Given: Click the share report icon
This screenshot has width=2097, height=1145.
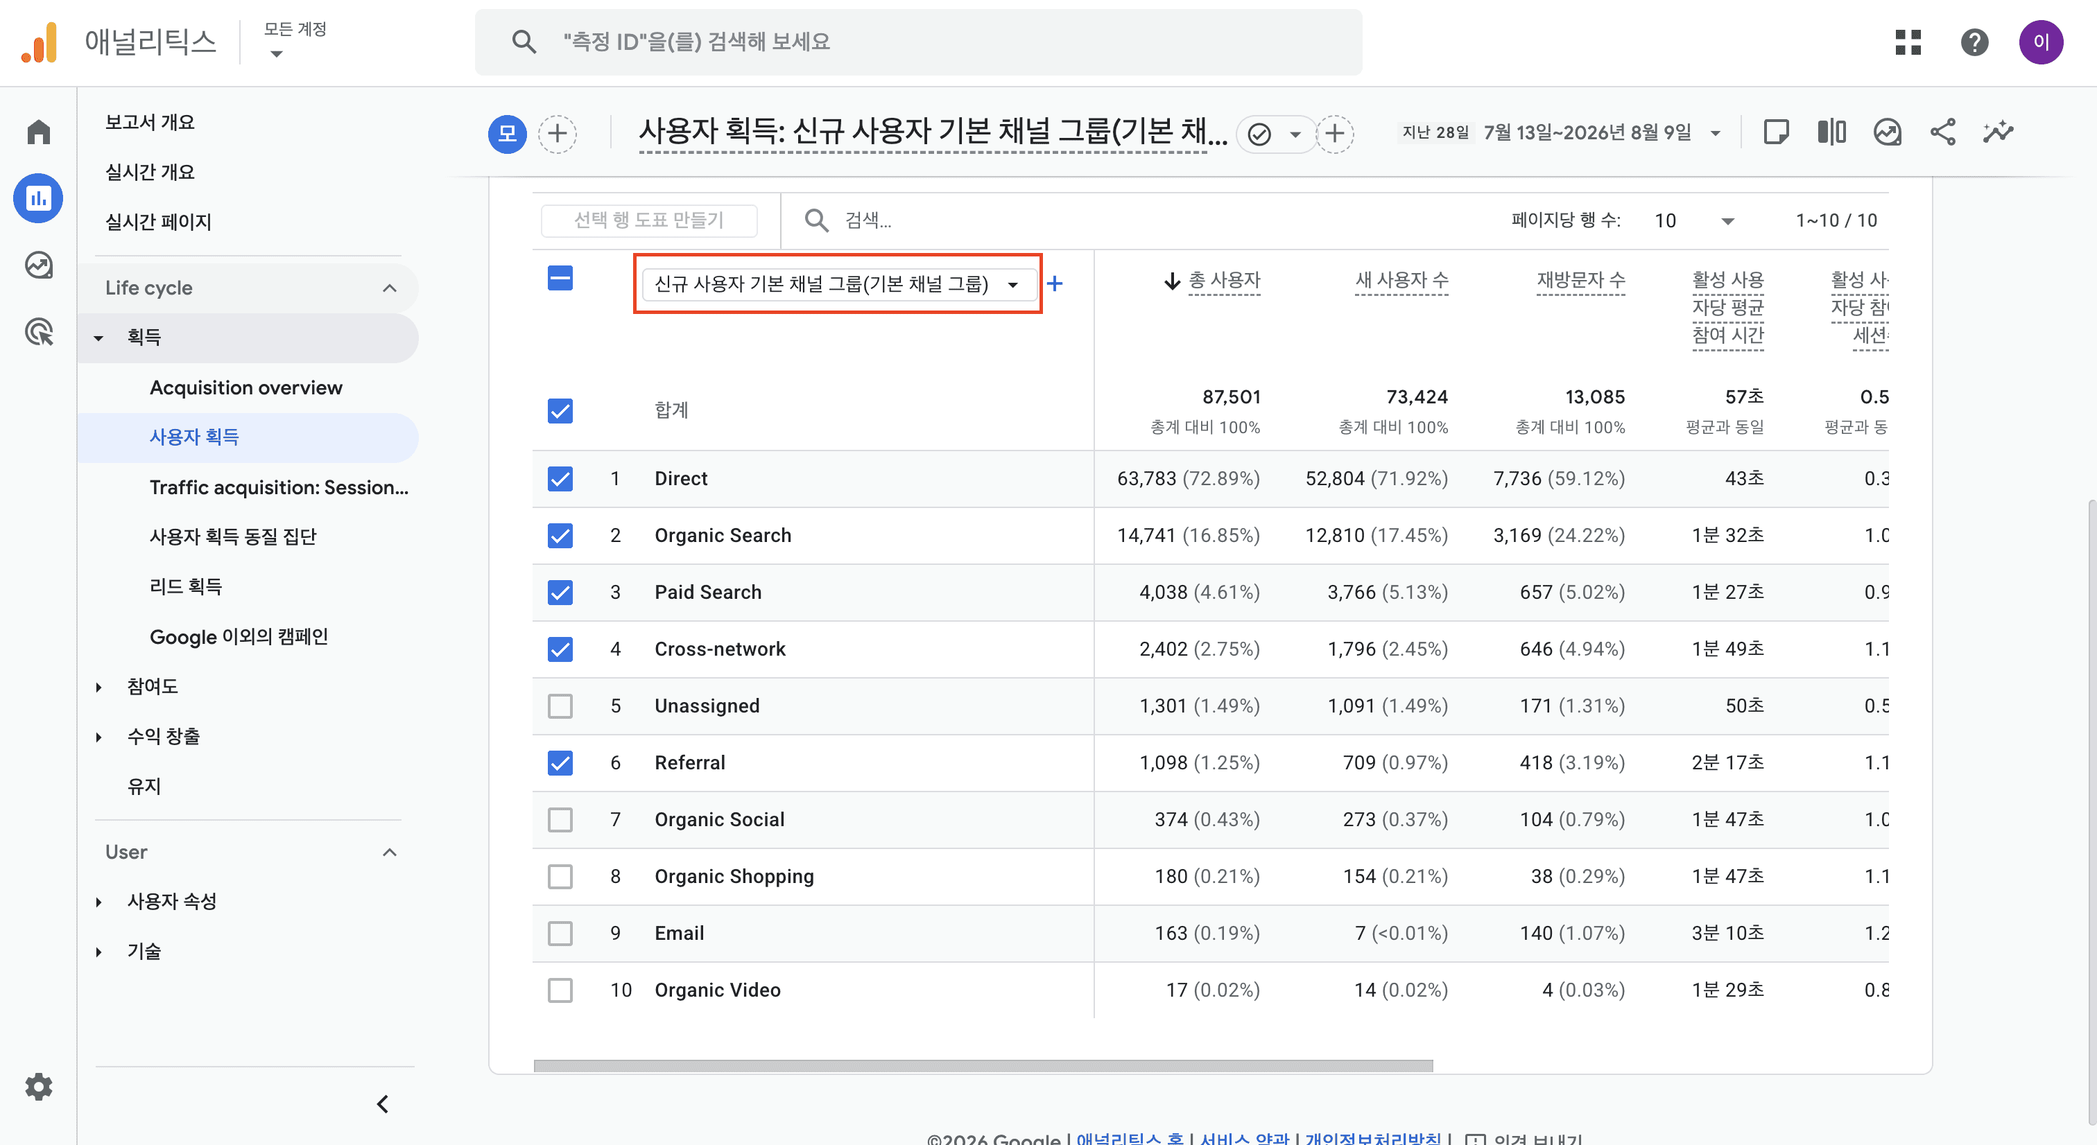Looking at the screenshot, I should [x=1942, y=132].
